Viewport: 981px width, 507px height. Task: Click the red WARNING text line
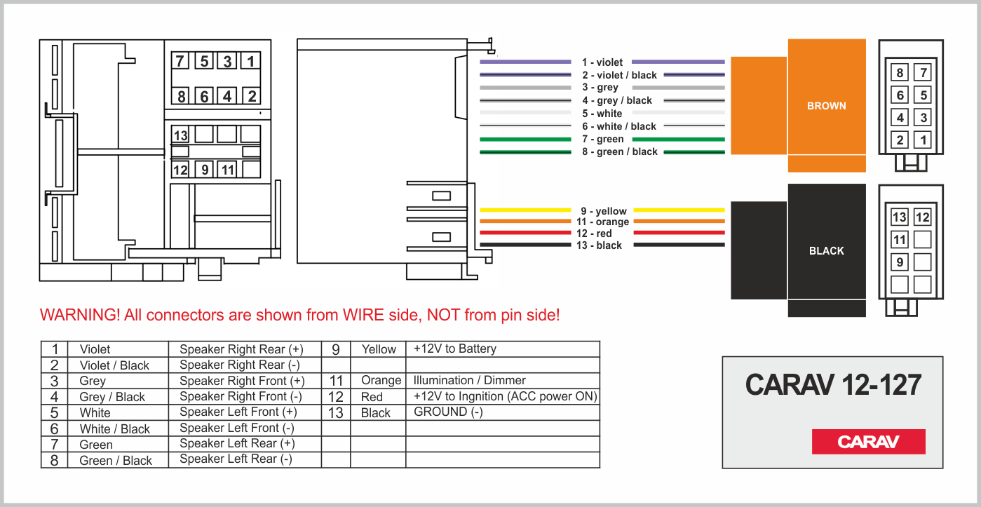pos(300,315)
